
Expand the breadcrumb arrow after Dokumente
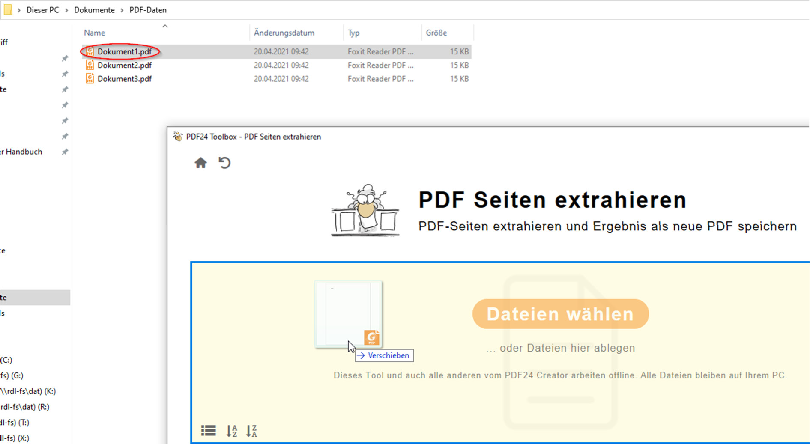click(x=121, y=9)
